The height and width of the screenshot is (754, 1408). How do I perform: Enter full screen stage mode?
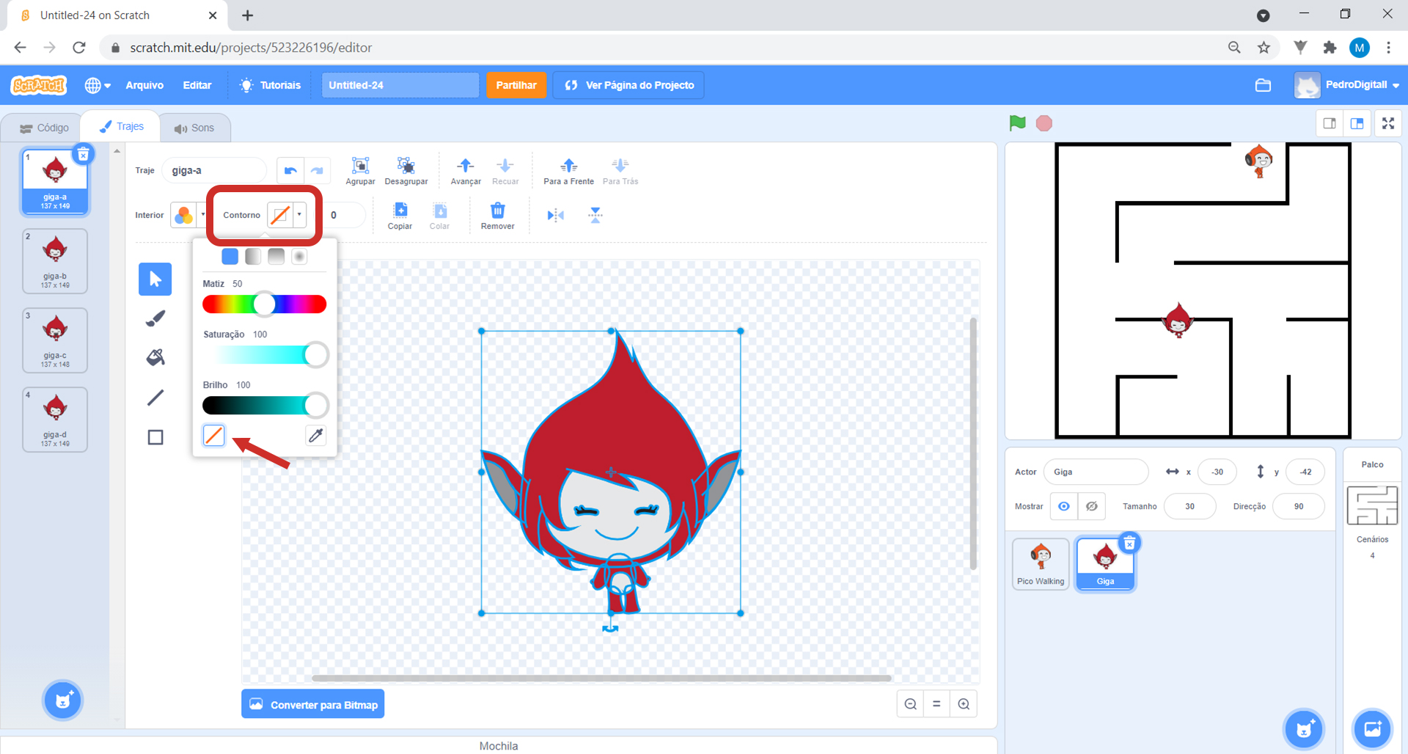[1388, 123]
